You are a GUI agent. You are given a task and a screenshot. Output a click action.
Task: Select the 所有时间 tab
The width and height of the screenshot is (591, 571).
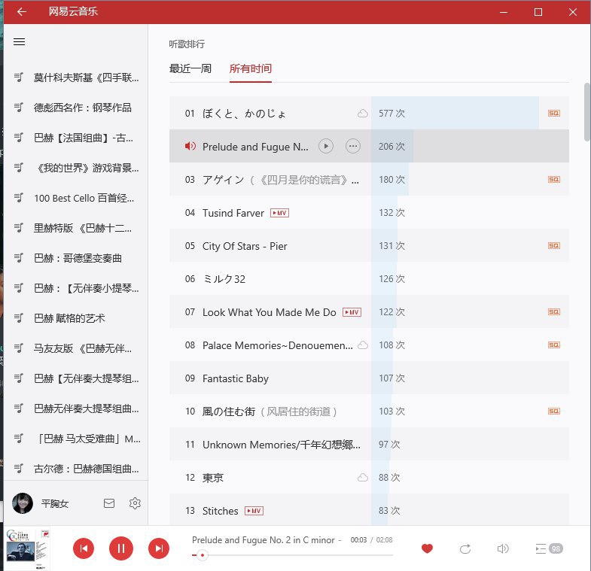[x=251, y=68]
